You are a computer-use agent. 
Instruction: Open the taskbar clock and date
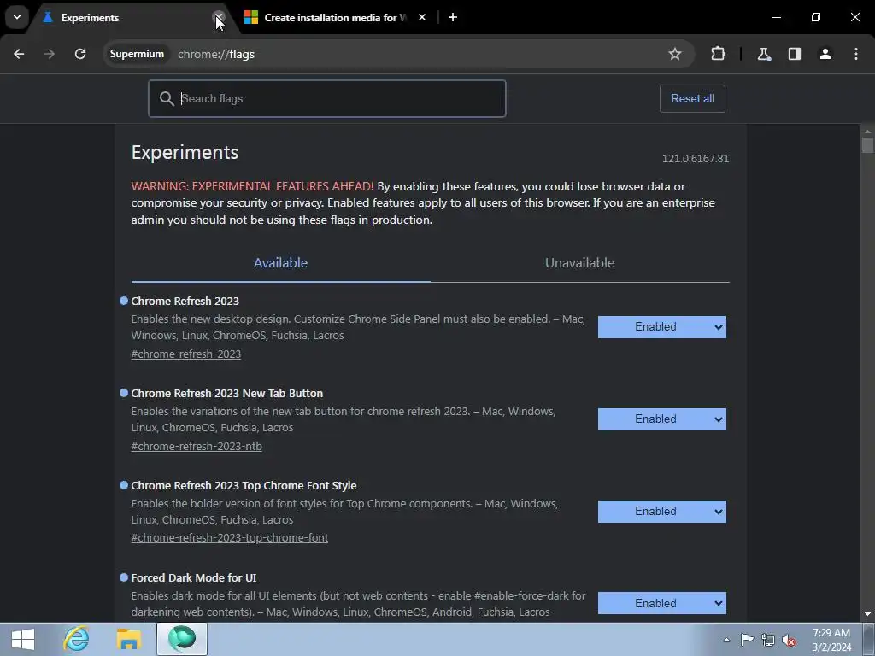[x=831, y=640]
